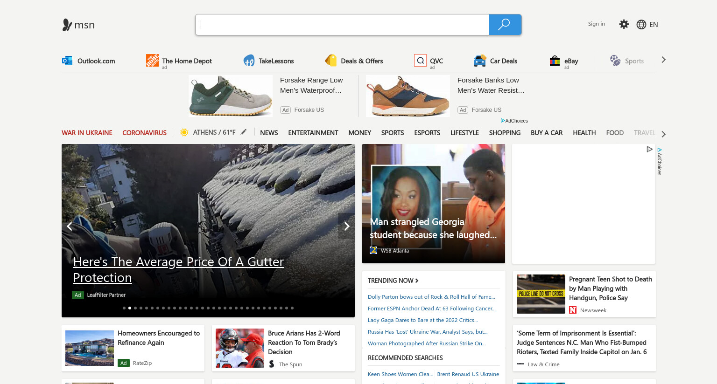
Task: Open the Esports tab
Action: click(x=427, y=133)
